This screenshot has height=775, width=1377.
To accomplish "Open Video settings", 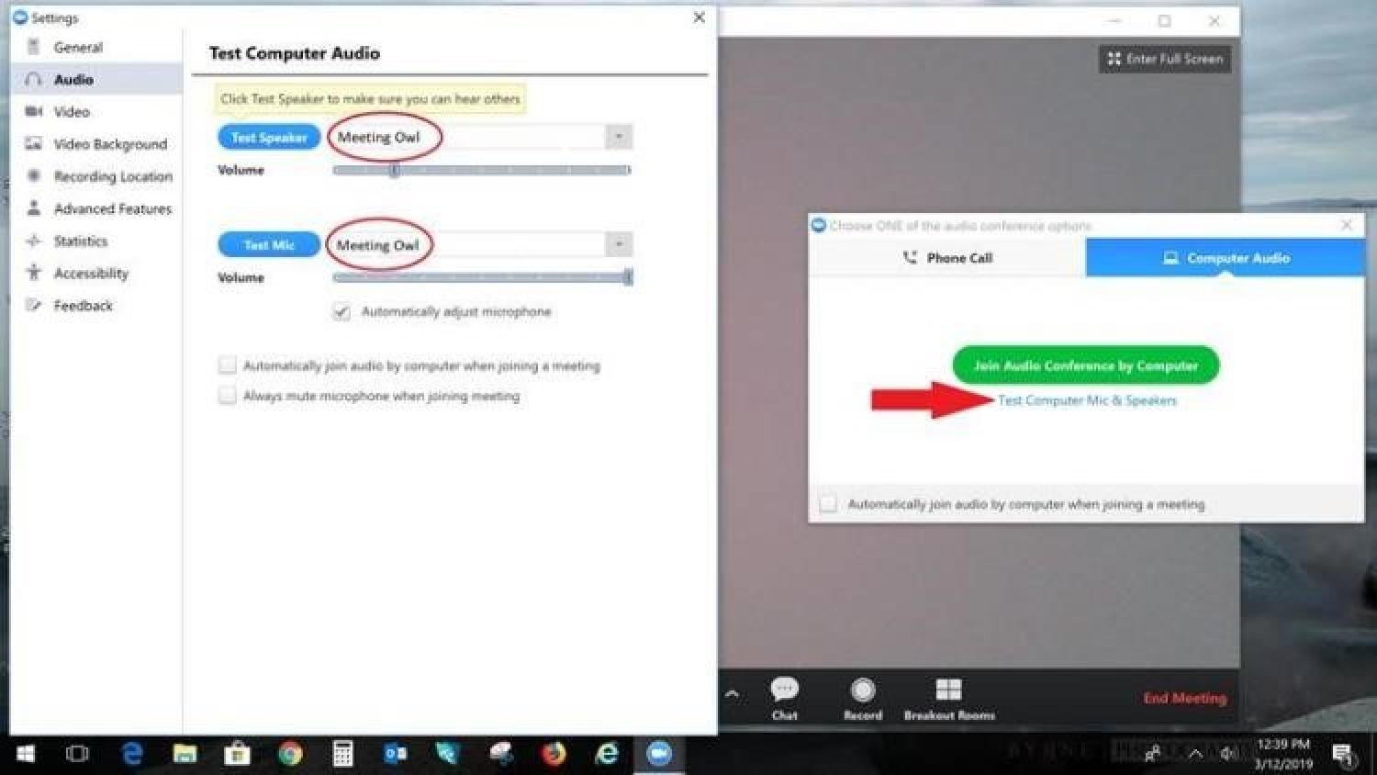I will point(96,112).
